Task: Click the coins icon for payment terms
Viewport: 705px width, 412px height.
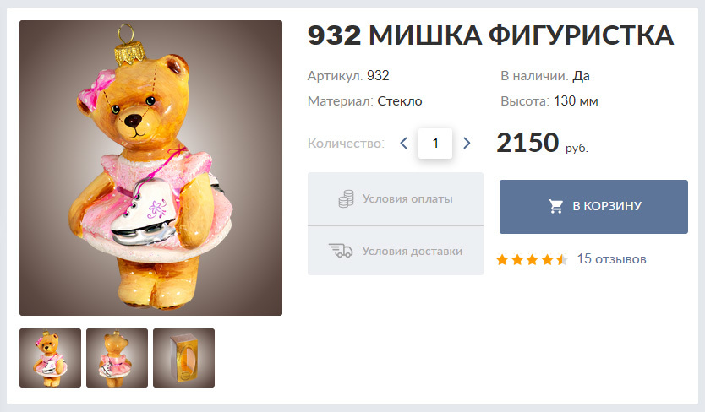Action: pyautogui.click(x=346, y=198)
